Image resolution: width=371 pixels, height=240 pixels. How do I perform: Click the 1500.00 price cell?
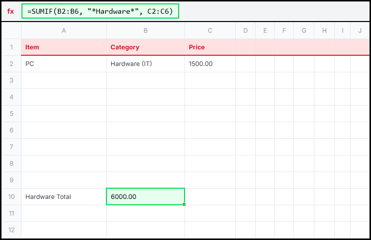(210, 64)
